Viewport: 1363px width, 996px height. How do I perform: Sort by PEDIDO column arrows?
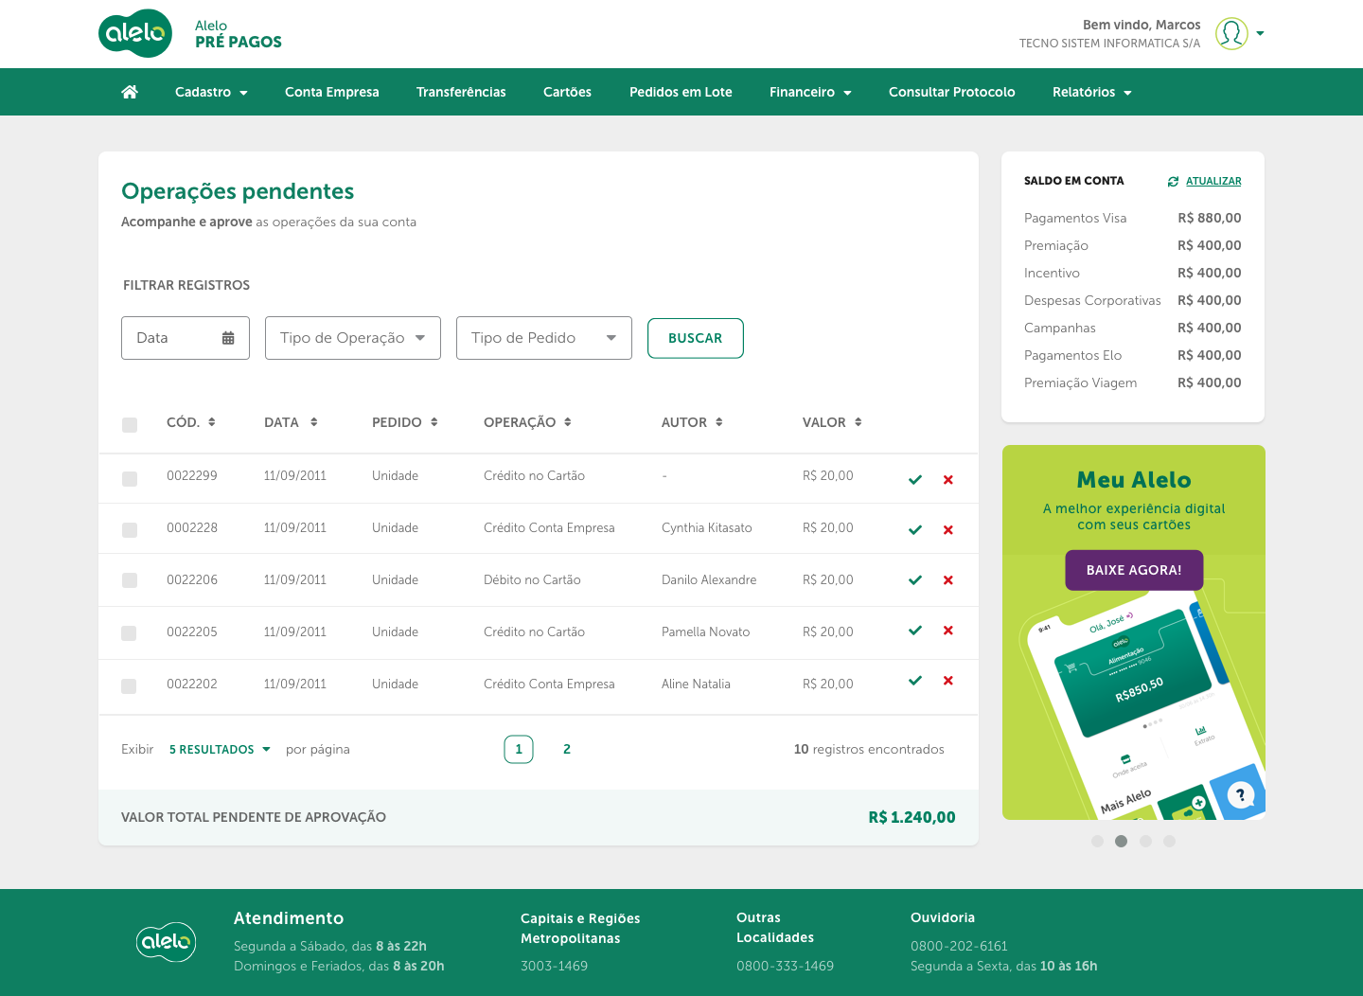(x=434, y=422)
